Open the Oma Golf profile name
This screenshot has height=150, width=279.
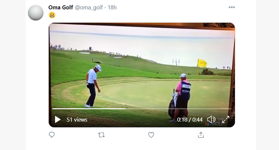pos(61,7)
